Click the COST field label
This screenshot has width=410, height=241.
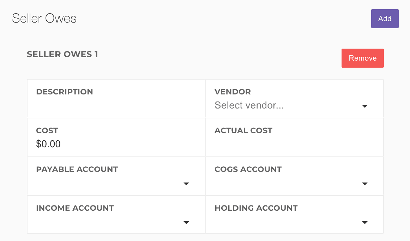(x=47, y=131)
